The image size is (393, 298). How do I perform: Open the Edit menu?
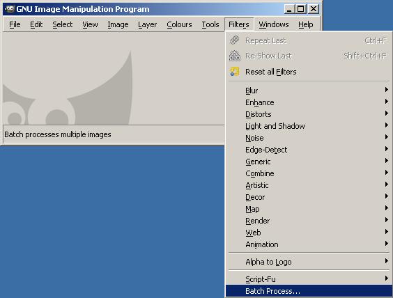36,24
